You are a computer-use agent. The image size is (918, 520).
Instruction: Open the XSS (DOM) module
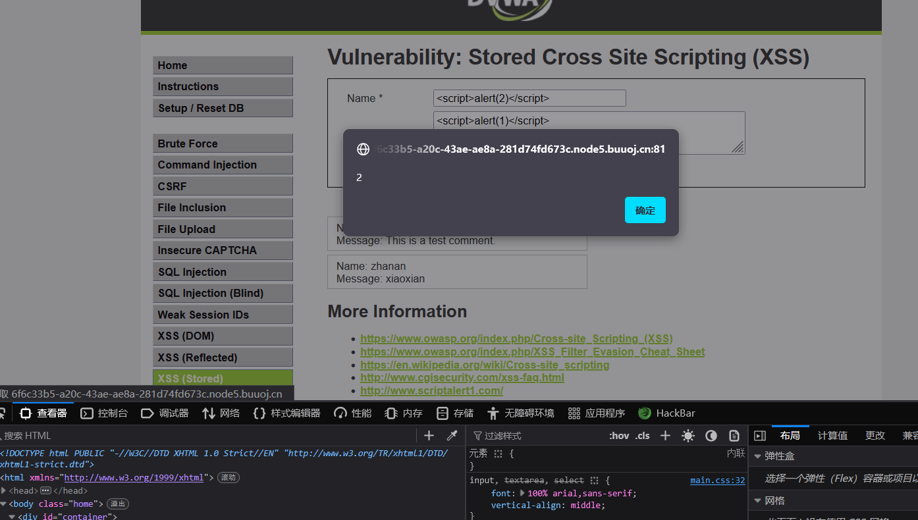point(223,336)
